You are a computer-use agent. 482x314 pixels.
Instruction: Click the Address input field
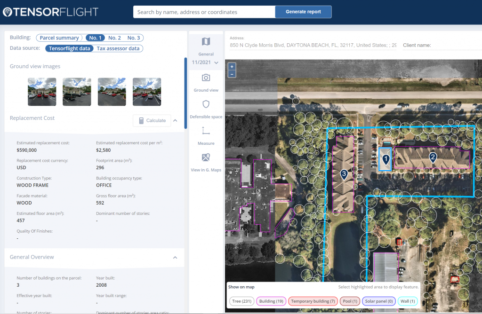tap(313, 45)
